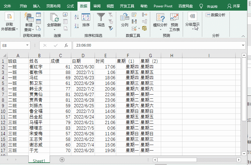Viewport: 251px width, 165px height.
Task: Sort ascending with A-Z icon
Action: click(x=77, y=17)
